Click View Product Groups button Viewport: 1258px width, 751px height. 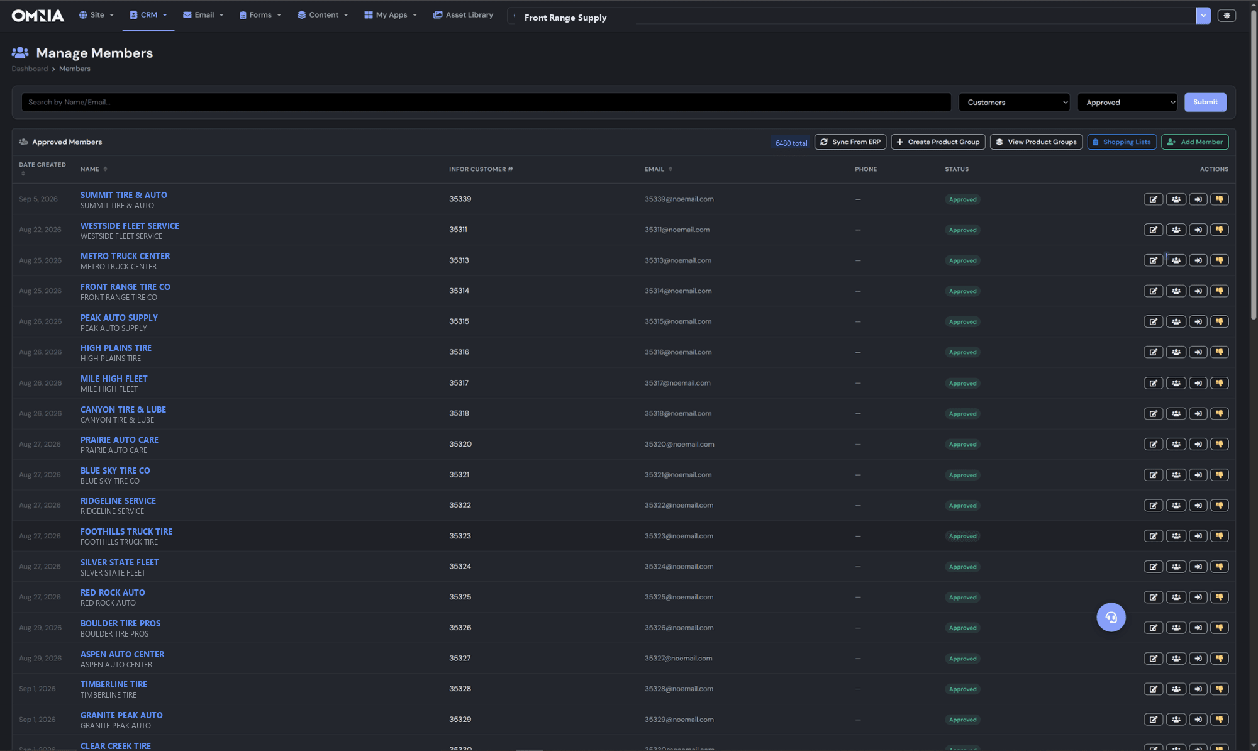[1036, 142]
